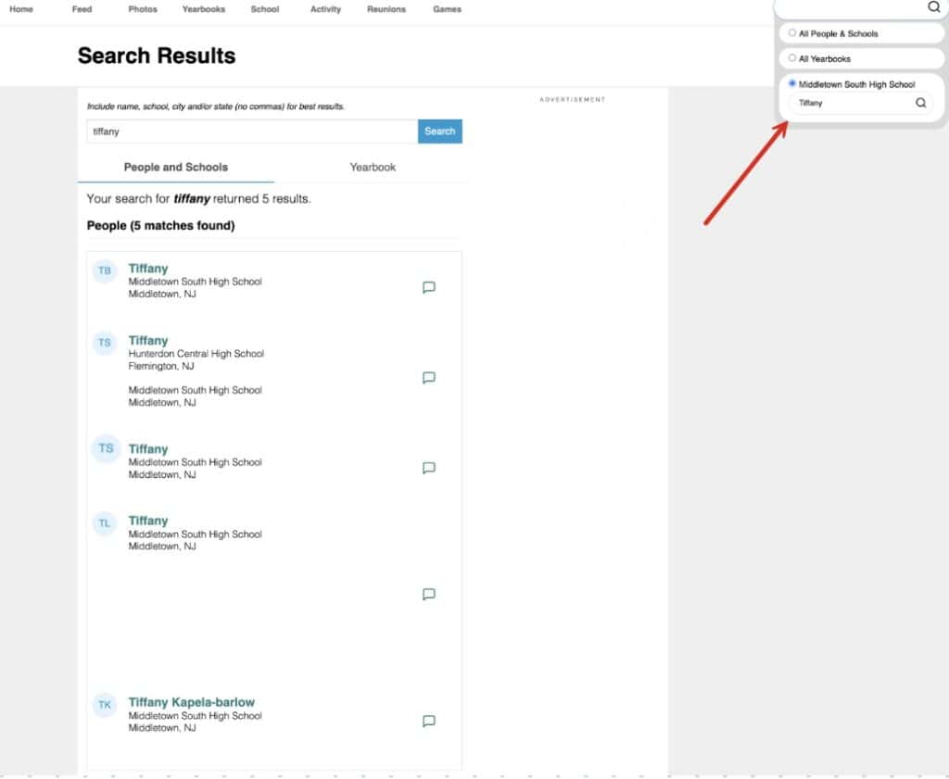
Task: Click magnifier icon in the Tiffany school search field
Action: [920, 103]
